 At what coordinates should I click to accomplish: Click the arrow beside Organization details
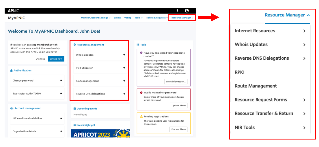[x=61, y=131]
